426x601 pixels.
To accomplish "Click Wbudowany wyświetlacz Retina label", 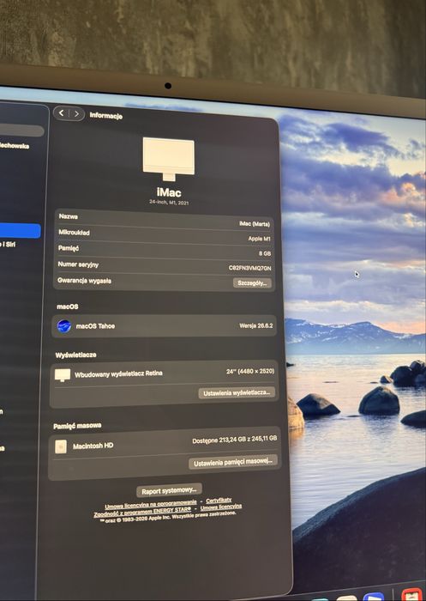I will pyautogui.click(x=118, y=374).
